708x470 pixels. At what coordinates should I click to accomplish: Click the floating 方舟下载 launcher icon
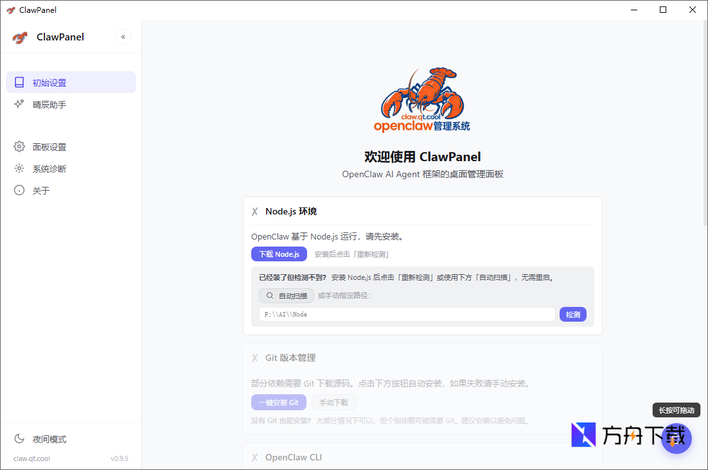tap(677, 437)
